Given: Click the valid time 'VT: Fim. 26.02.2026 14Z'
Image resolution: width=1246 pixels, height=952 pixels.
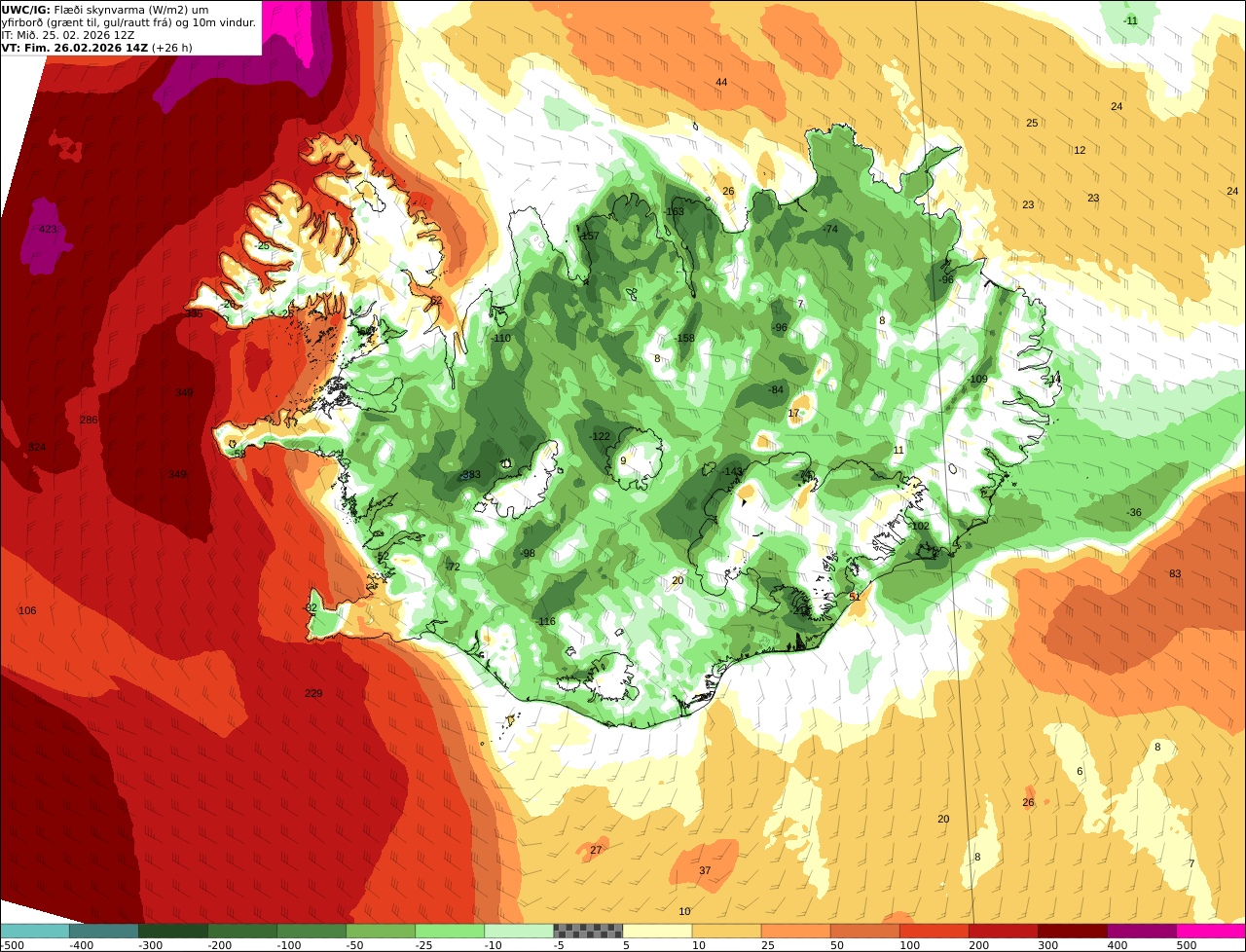Looking at the screenshot, I should click(75, 48).
